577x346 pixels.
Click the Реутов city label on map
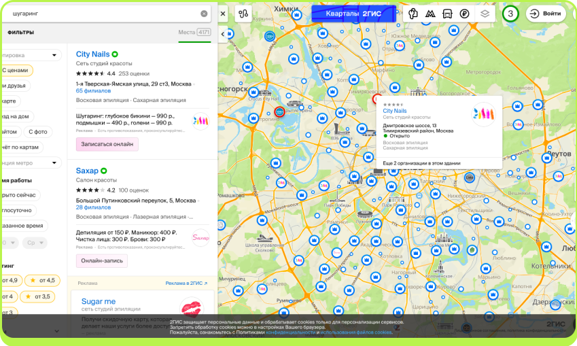559,154
